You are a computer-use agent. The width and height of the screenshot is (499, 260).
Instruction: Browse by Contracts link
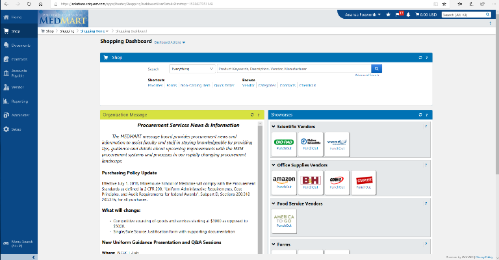tap(288, 85)
